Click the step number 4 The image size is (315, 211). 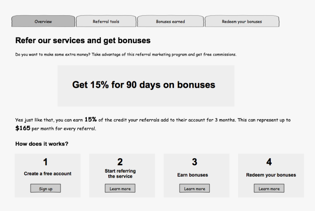(x=269, y=162)
